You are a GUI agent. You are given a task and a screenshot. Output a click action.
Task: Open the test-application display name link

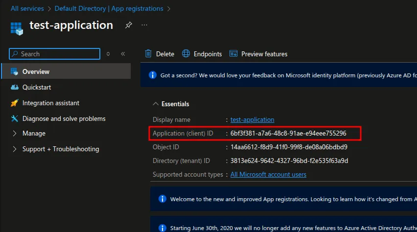coord(252,120)
